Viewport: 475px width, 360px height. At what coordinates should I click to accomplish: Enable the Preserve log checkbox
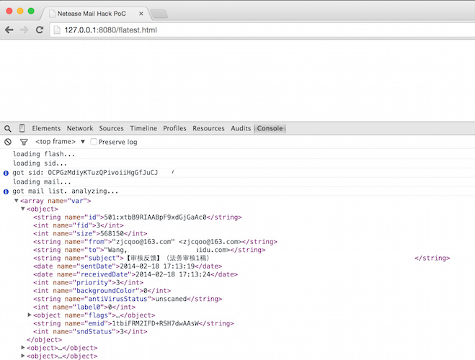pyautogui.click(x=94, y=142)
